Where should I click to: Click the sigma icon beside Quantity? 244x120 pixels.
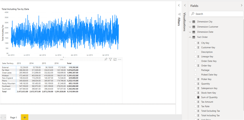[x=198, y=84]
